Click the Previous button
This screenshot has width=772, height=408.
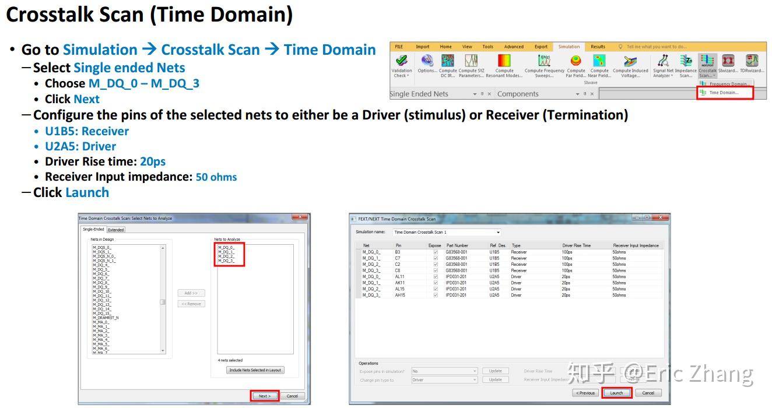pos(585,393)
